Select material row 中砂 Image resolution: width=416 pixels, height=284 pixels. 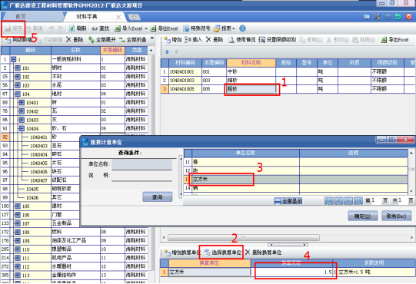[x=288, y=72]
